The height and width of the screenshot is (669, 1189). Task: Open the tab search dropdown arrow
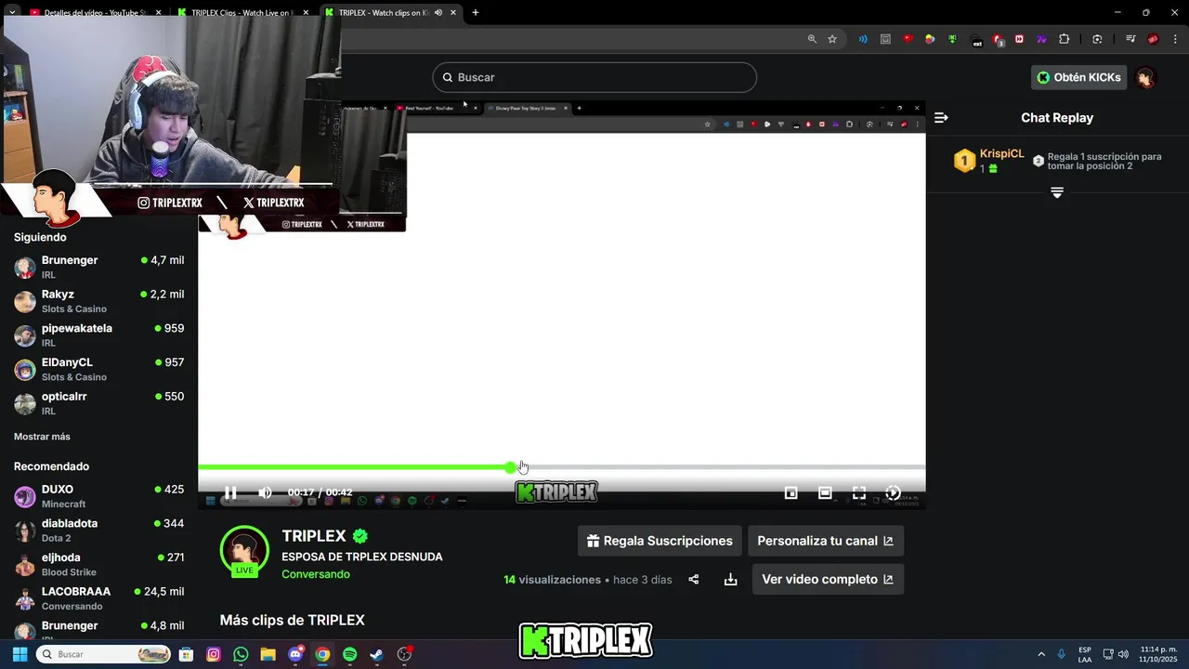12,12
